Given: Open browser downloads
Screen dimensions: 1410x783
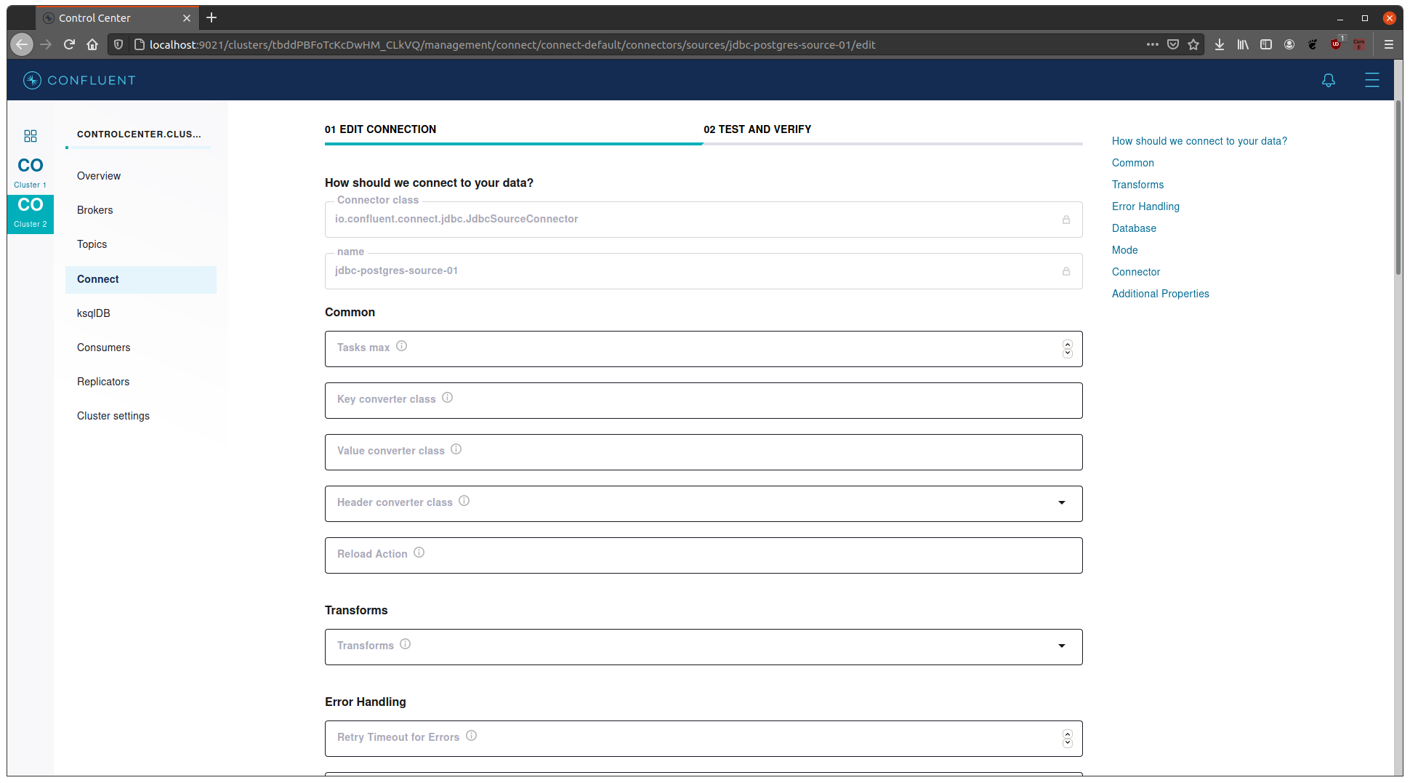Looking at the screenshot, I should point(1220,44).
